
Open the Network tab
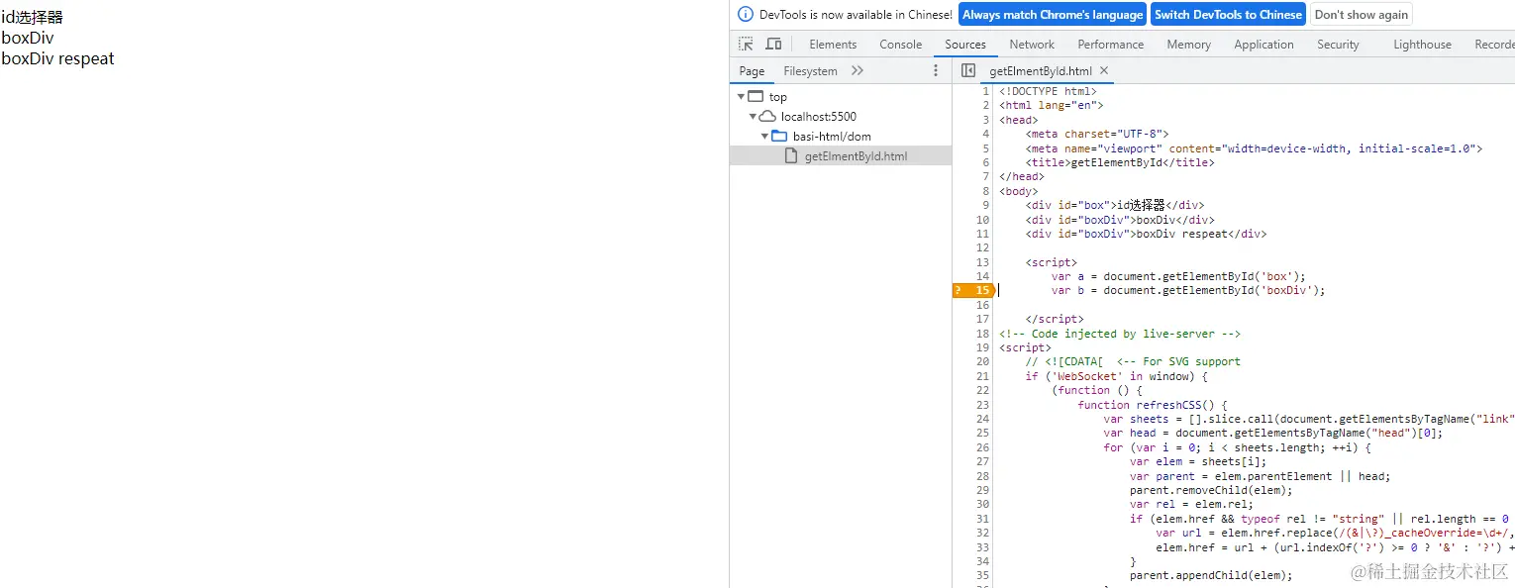pyautogui.click(x=1032, y=45)
